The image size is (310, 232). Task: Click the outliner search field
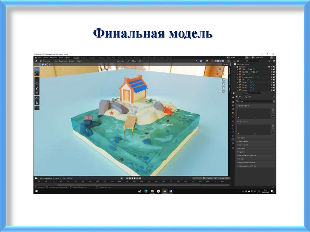click(x=252, y=61)
